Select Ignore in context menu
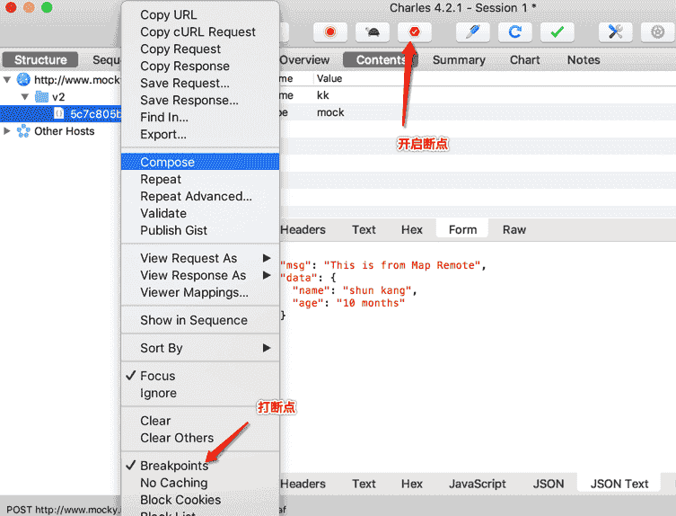The image size is (676, 516). click(x=200, y=394)
